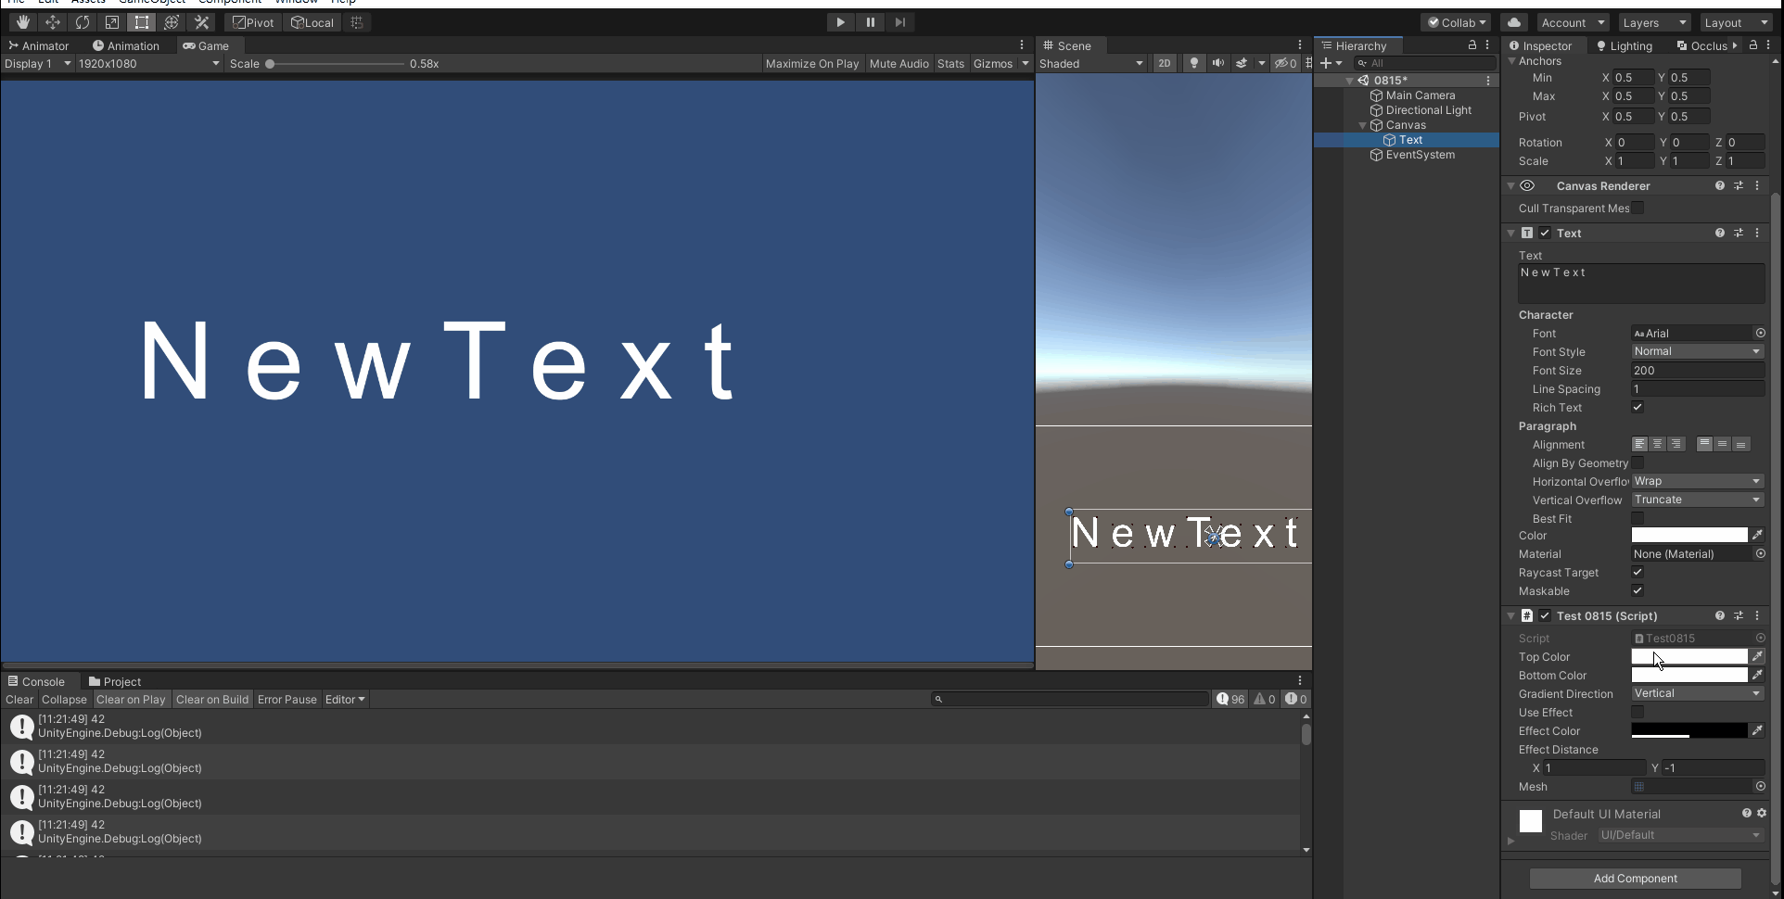Toggle Cull Transparent Mesh checkbox
1784x899 pixels.
tap(1637, 208)
